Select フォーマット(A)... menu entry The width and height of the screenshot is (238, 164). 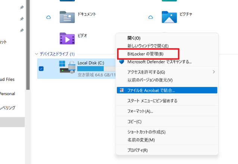pos(167,111)
